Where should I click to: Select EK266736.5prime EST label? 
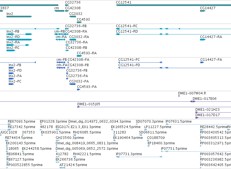click(x=70, y=160)
